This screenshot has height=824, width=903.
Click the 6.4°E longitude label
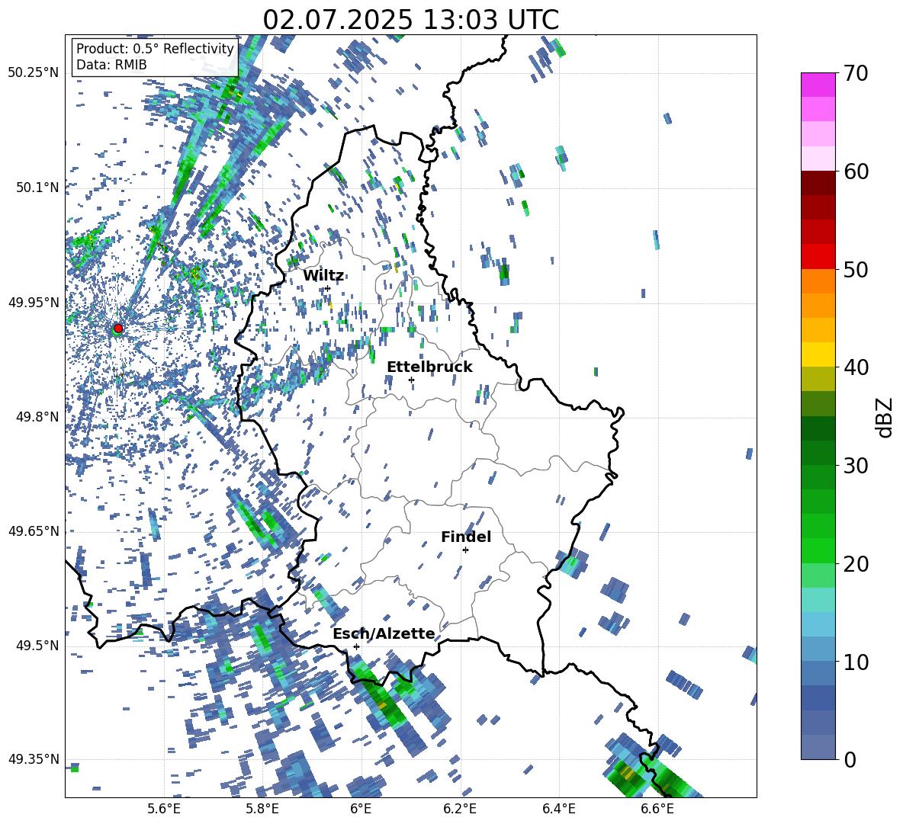coord(558,809)
